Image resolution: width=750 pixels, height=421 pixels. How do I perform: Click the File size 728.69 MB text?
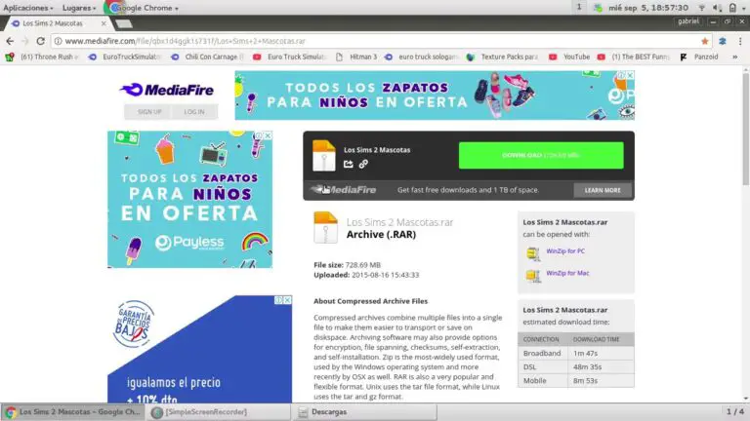point(348,265)
